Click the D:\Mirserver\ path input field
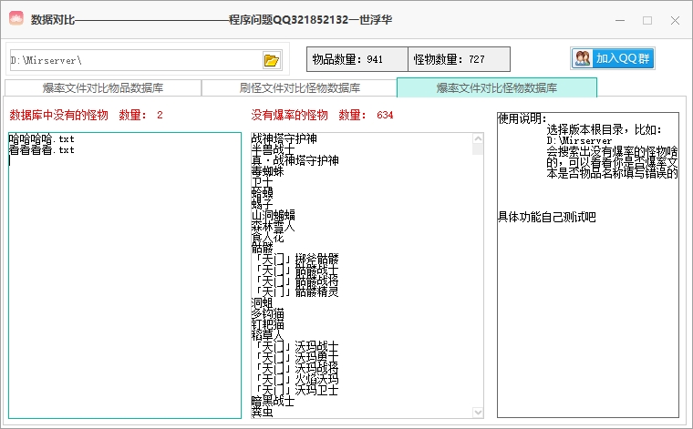Screen dimensions: 693x429 click(x=136, y=60)
